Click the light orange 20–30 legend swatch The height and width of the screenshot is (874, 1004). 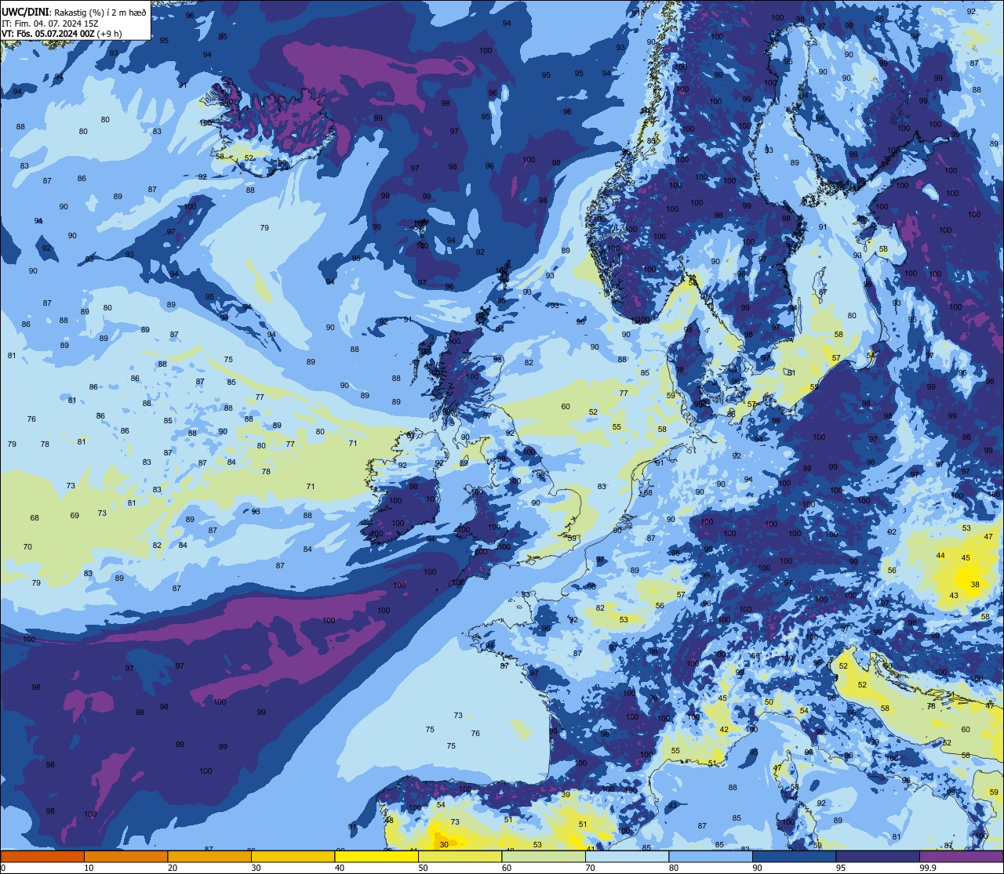[209, 856]
